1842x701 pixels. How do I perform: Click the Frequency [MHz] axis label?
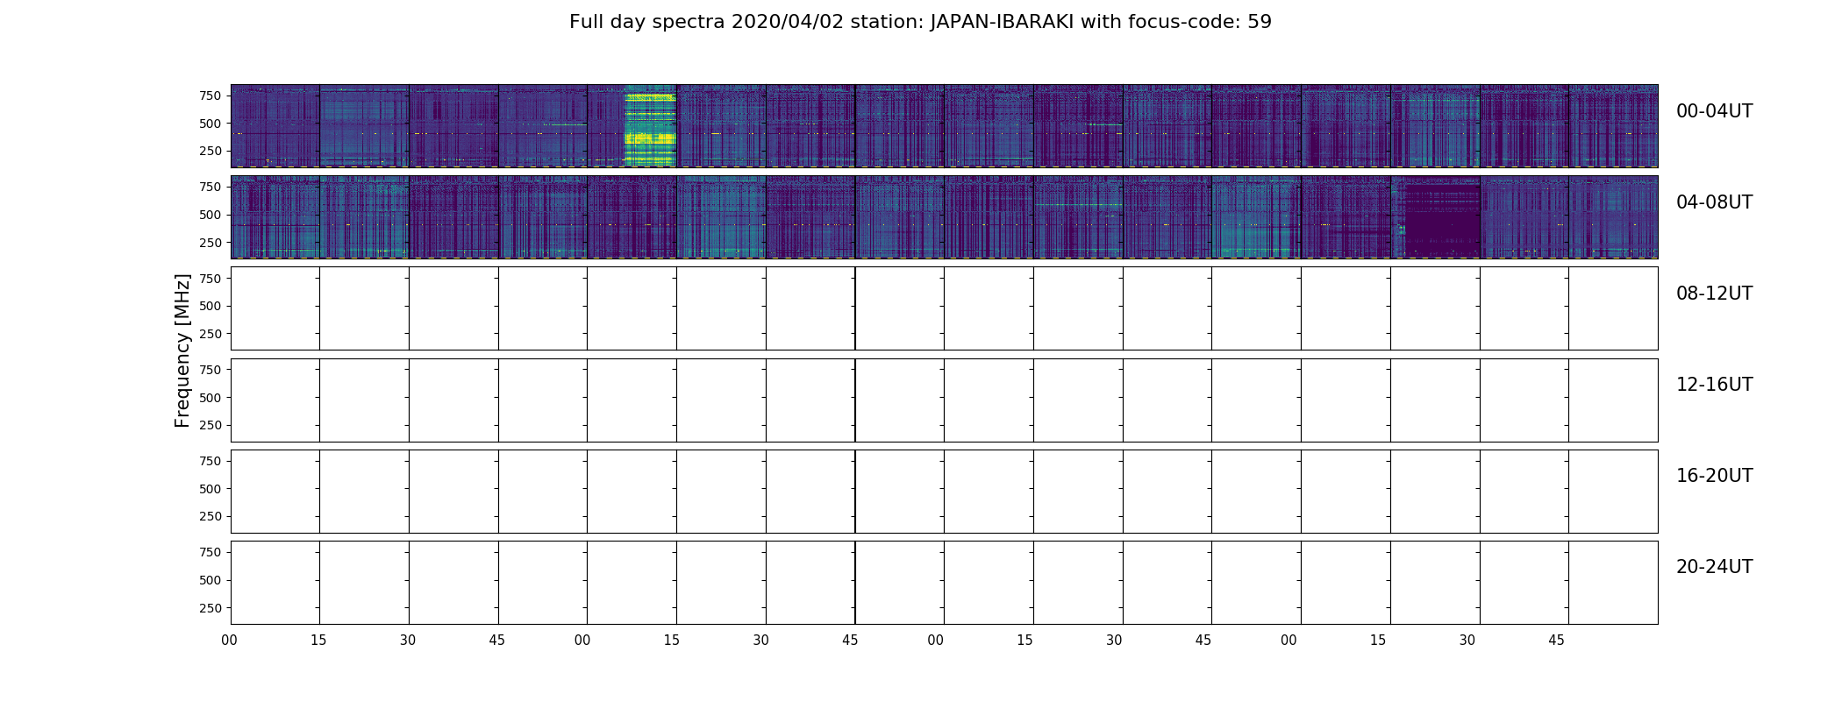(182, 351)
